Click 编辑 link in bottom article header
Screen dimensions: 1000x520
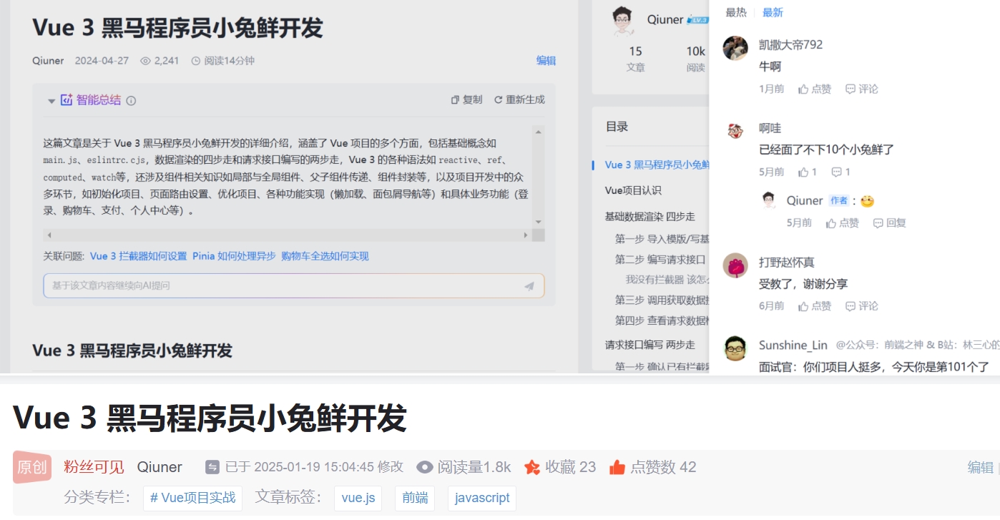[x=981, y=467]
